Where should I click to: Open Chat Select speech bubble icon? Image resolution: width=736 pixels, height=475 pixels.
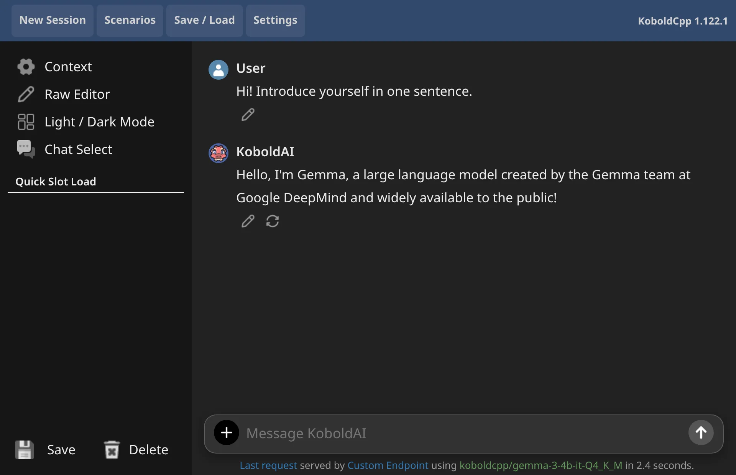click(26, 149)
